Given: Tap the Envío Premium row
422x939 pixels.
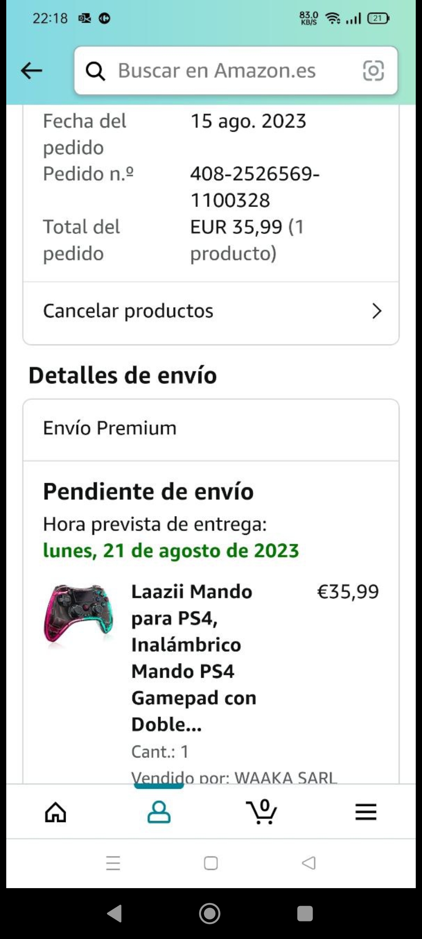Looking at the screenshot, I should [x=211, y=428].
